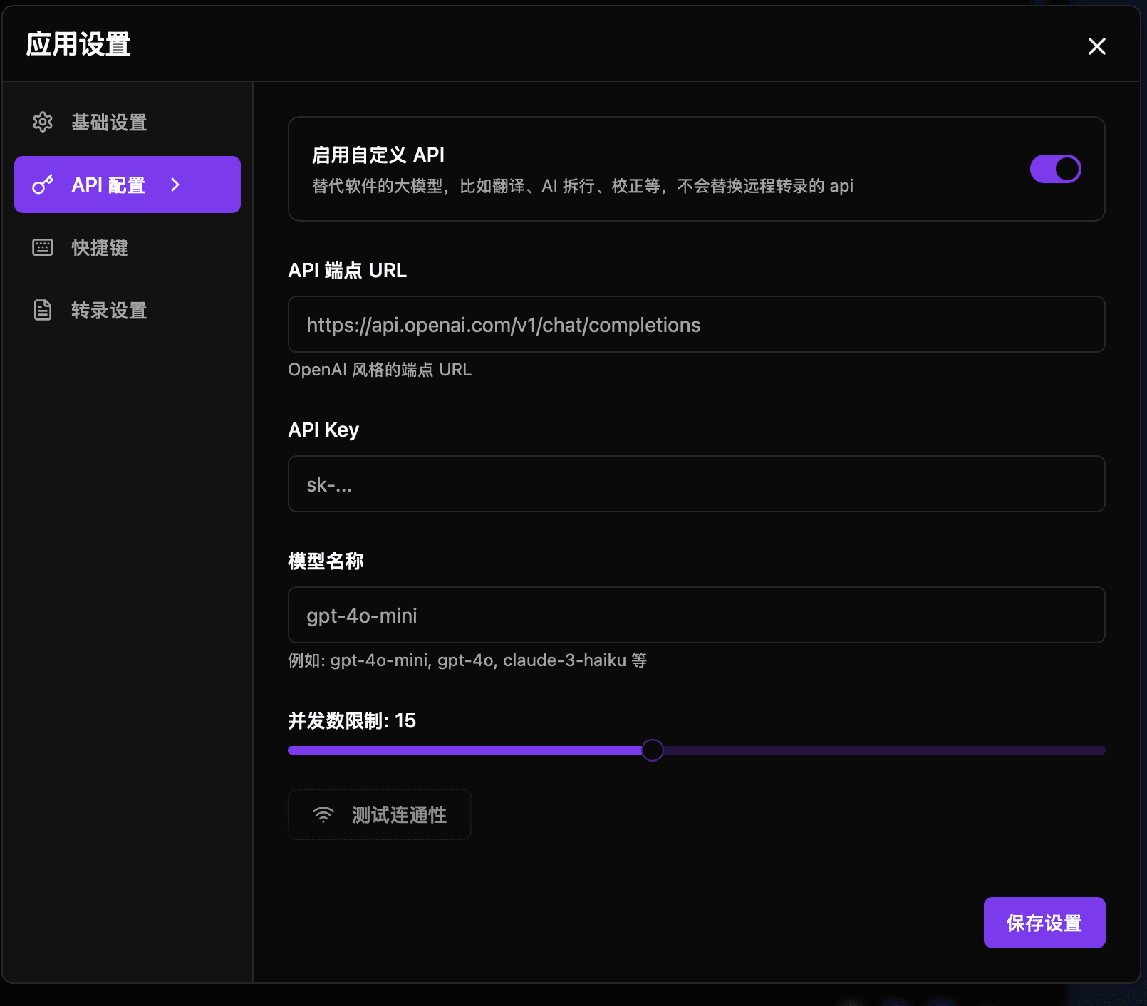The image size is (1147, 1006).
Task: Go to the 转录设置 section
Action: click(x=109, y=311)
